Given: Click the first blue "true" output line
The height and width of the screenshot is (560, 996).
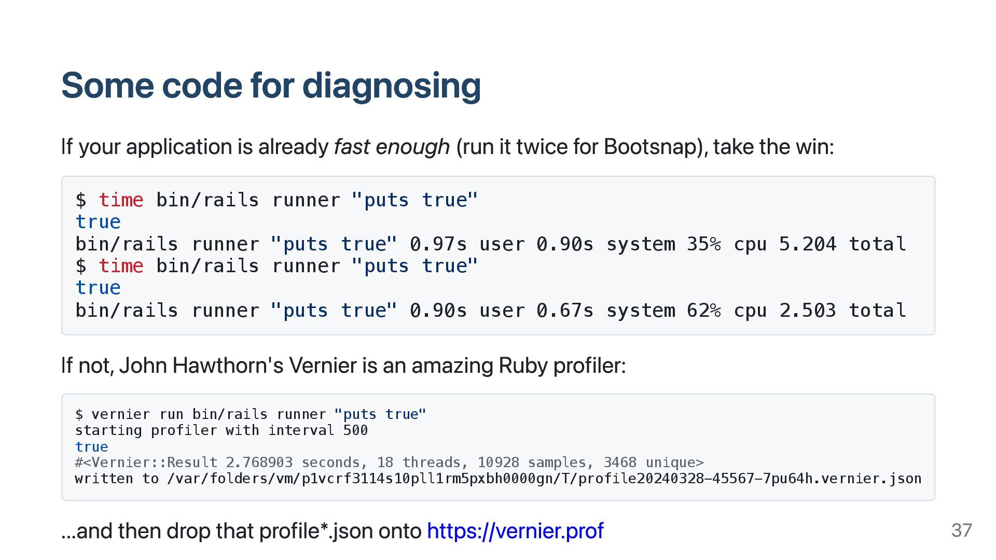Looking at the screenshot, I should (98, 222).
